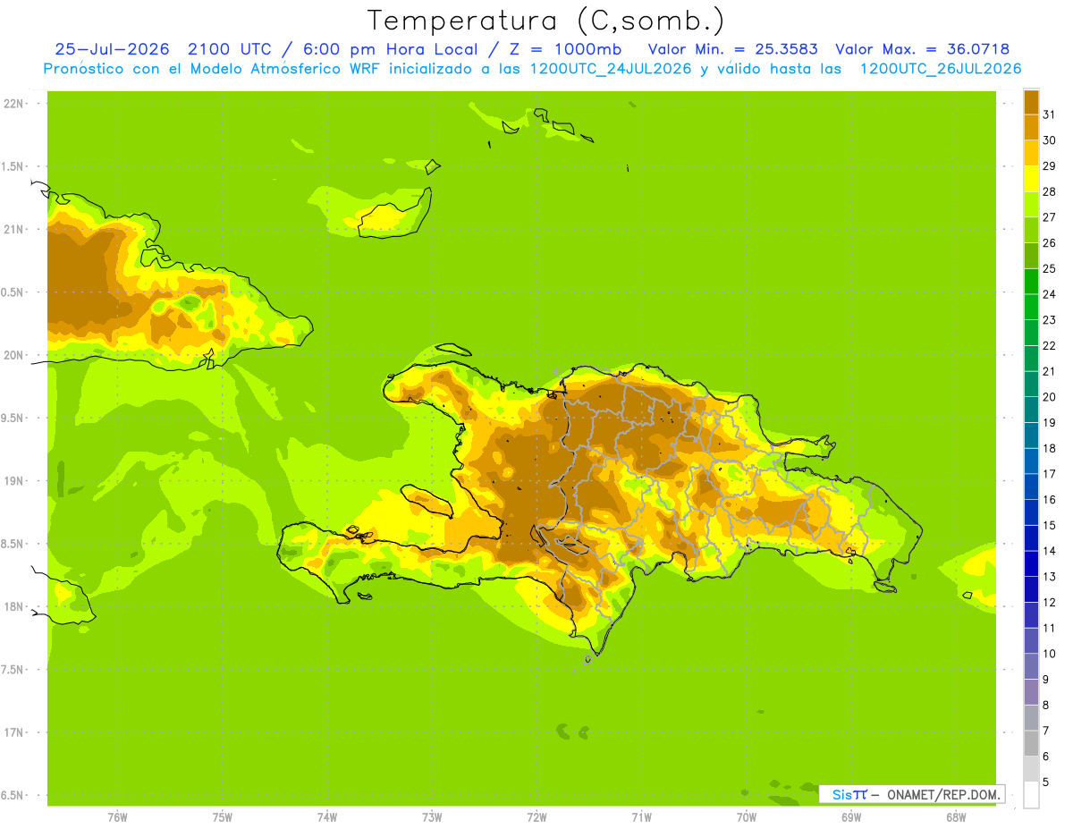Click the '17N' latitude label
This screenshot has width=1073, height=829.
[x=14, y=732]
